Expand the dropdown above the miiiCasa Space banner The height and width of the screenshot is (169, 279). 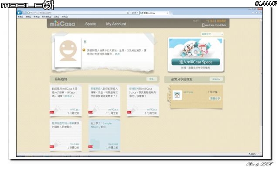212,34
